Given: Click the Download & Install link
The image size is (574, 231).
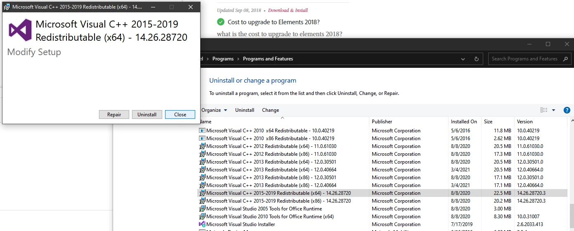Looking at the screenshot, I should [x=288, y=10].
